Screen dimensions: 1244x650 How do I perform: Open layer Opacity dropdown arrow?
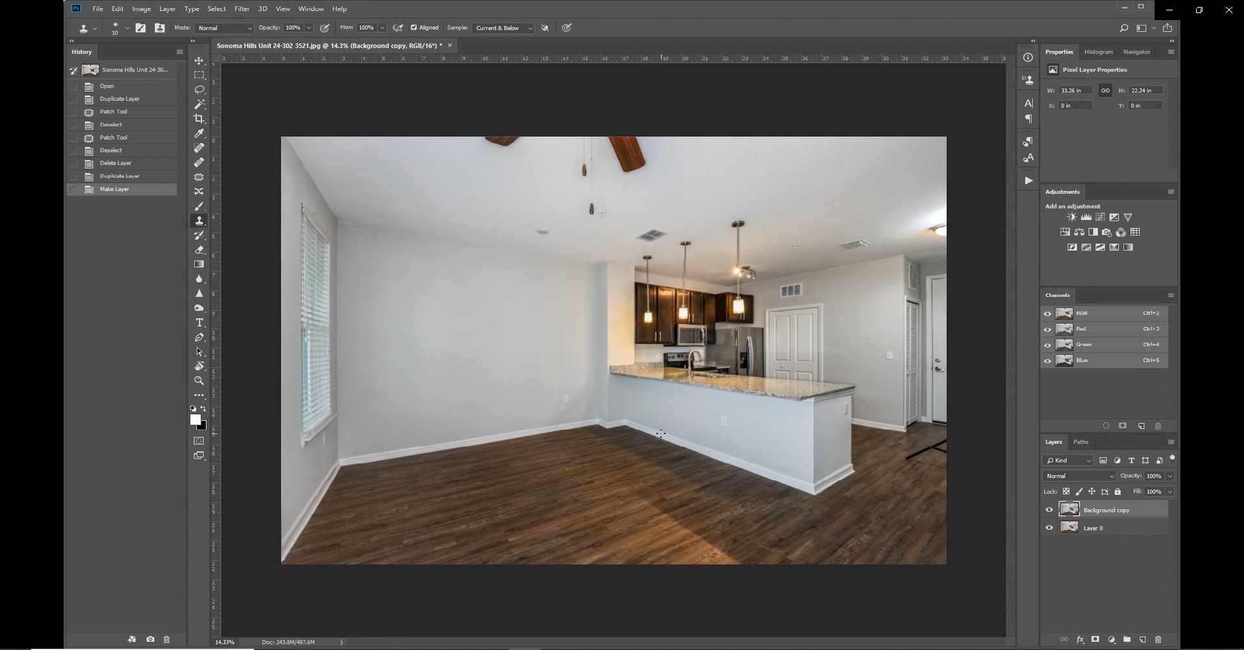pos(1169,476)
